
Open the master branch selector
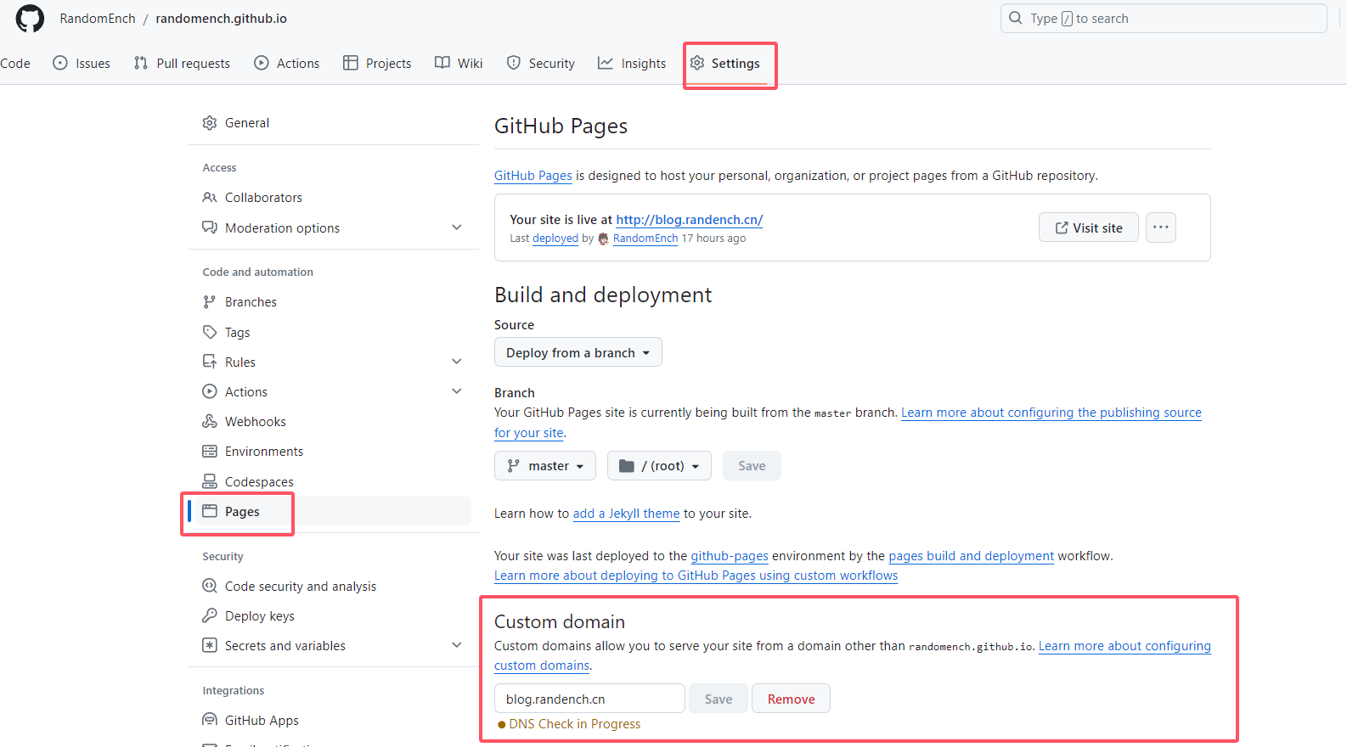click(x=545, y=466)
